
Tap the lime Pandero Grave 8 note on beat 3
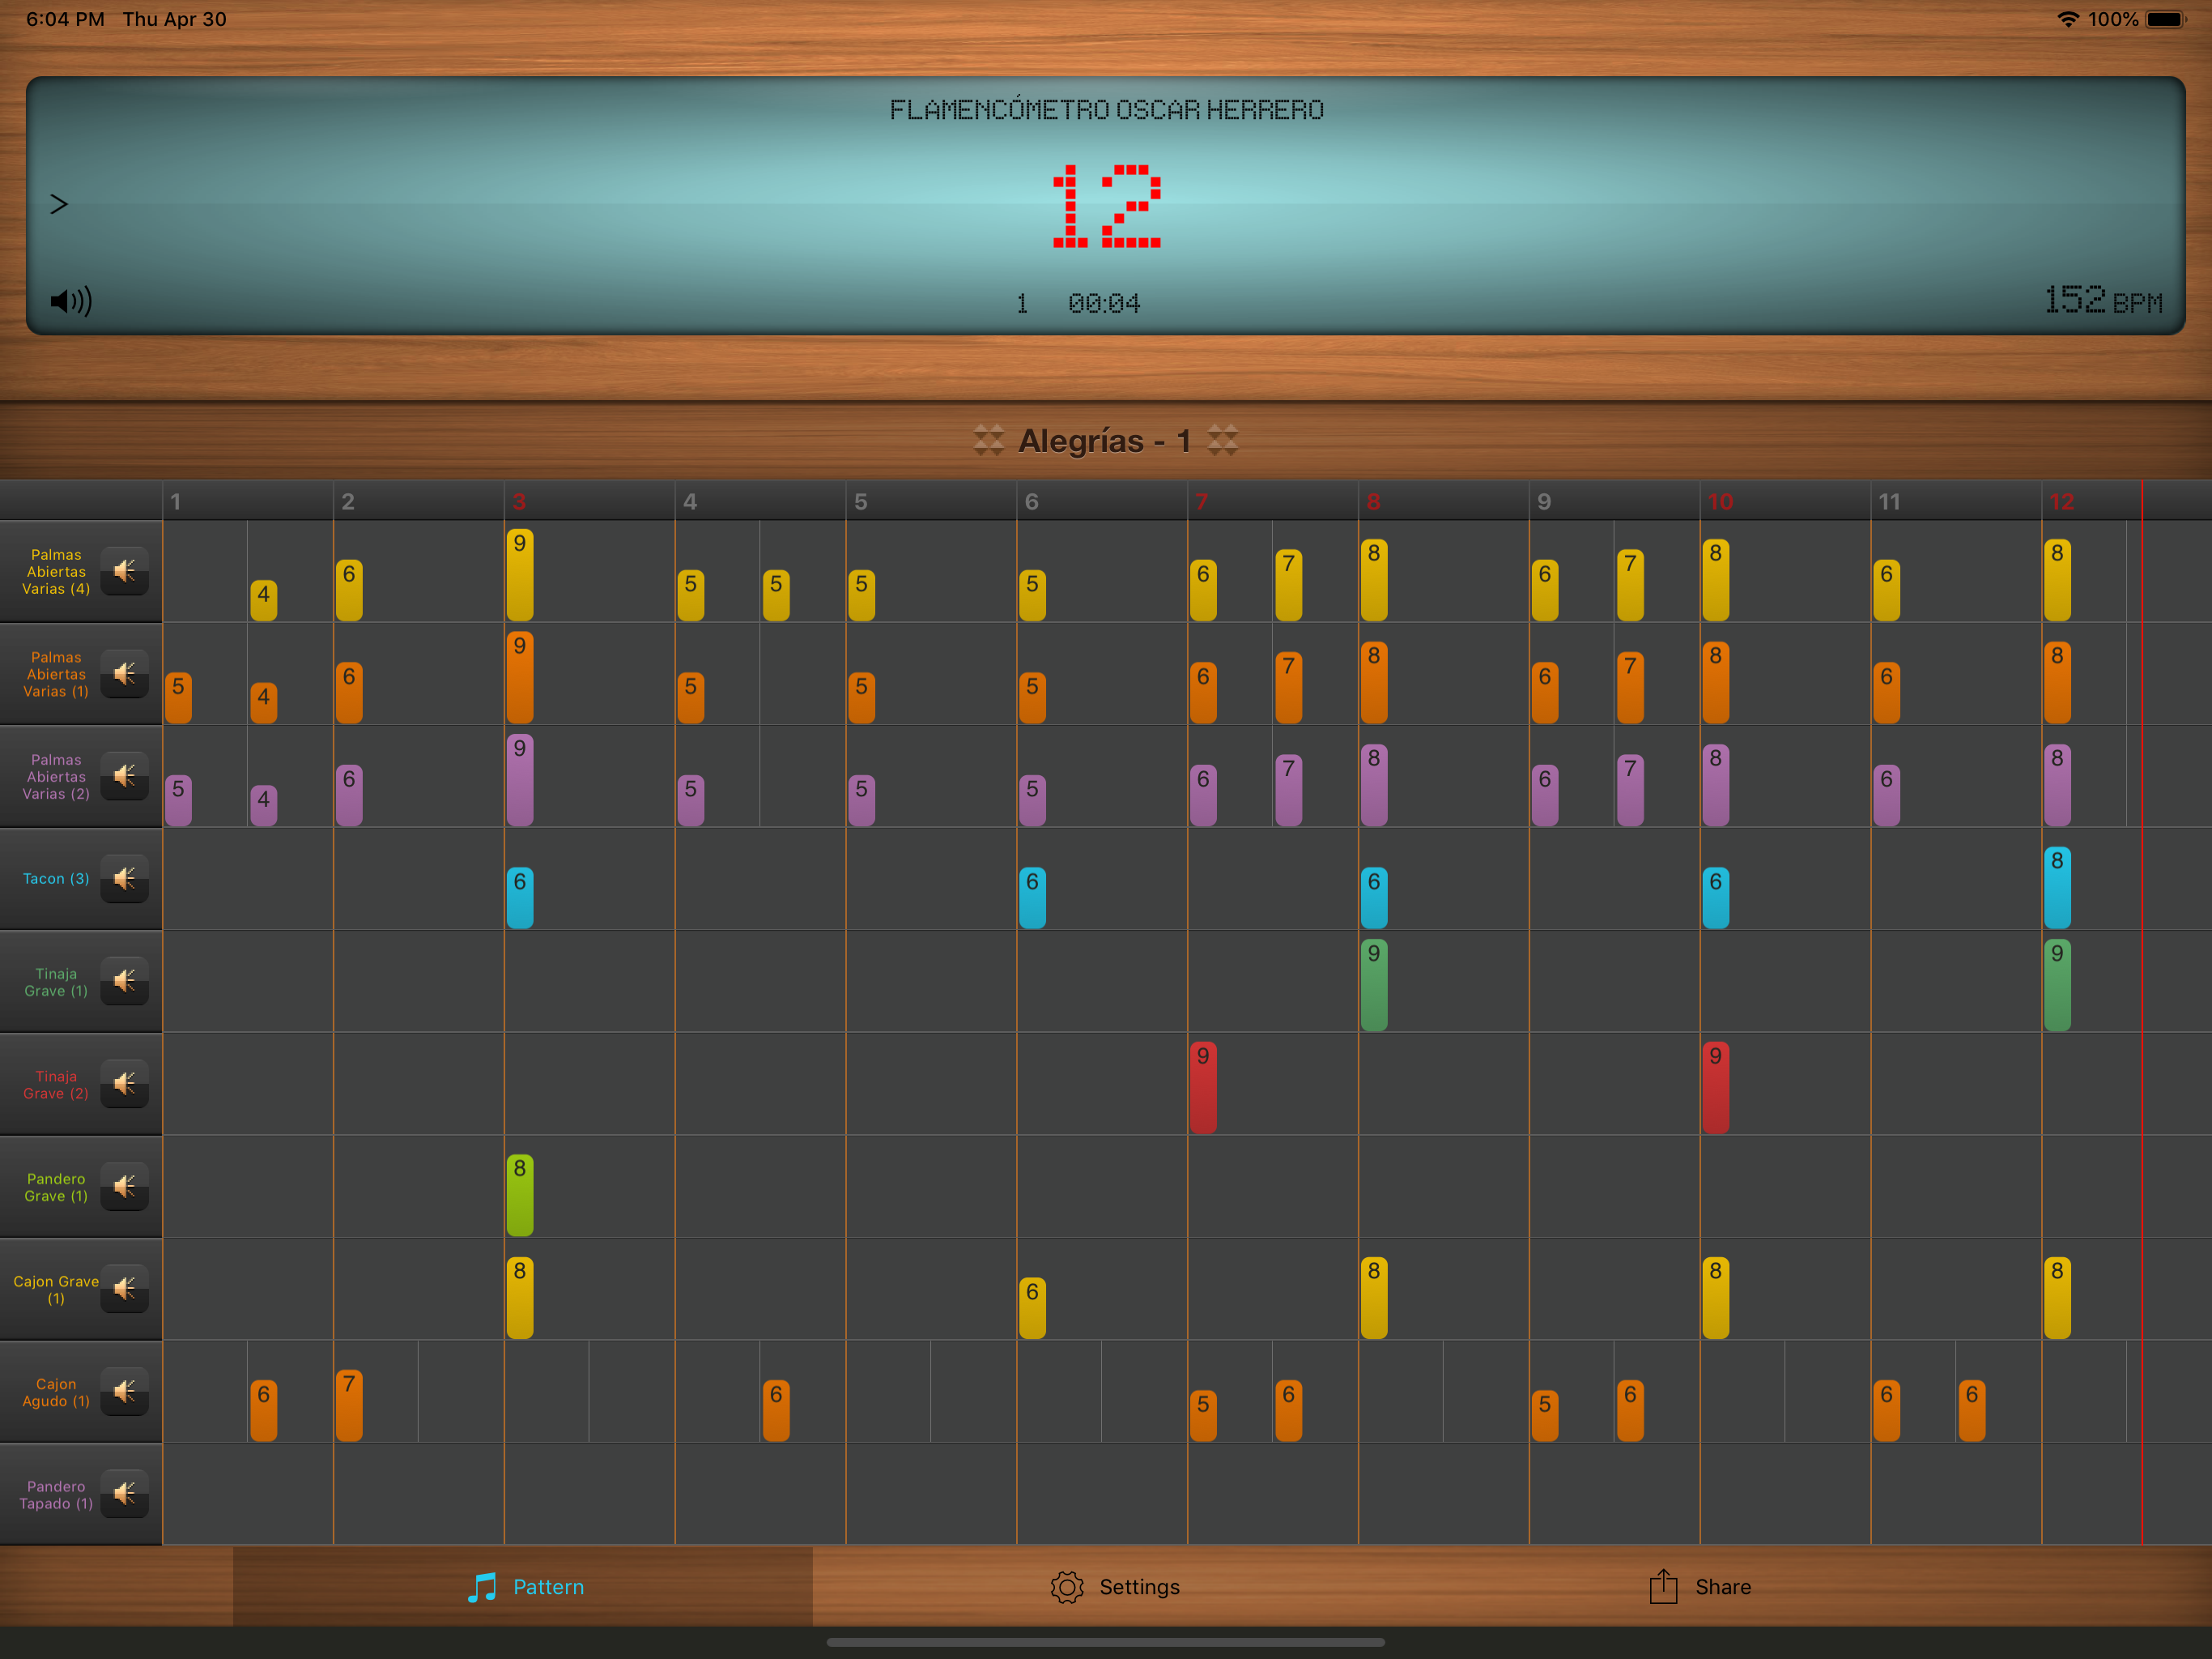[x=520, y=1195]
